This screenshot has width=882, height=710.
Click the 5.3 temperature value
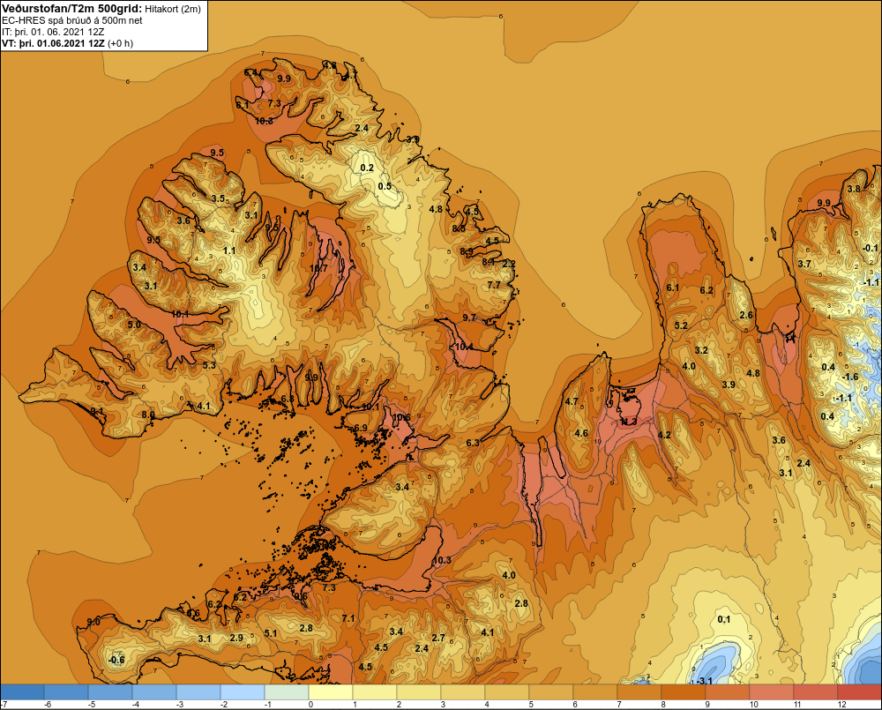point(209,365)
